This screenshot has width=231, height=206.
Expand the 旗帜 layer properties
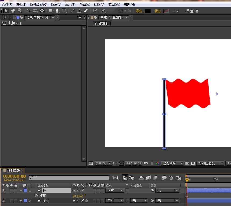tap(21, 201)
